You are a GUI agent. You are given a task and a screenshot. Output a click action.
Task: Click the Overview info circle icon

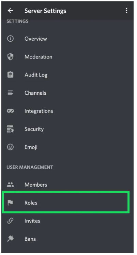(10, 39)
